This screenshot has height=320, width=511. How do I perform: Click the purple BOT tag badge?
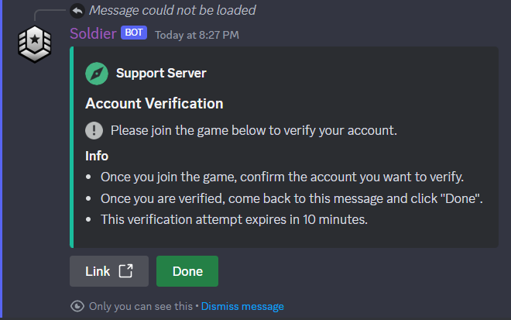[x=133, y=33]
